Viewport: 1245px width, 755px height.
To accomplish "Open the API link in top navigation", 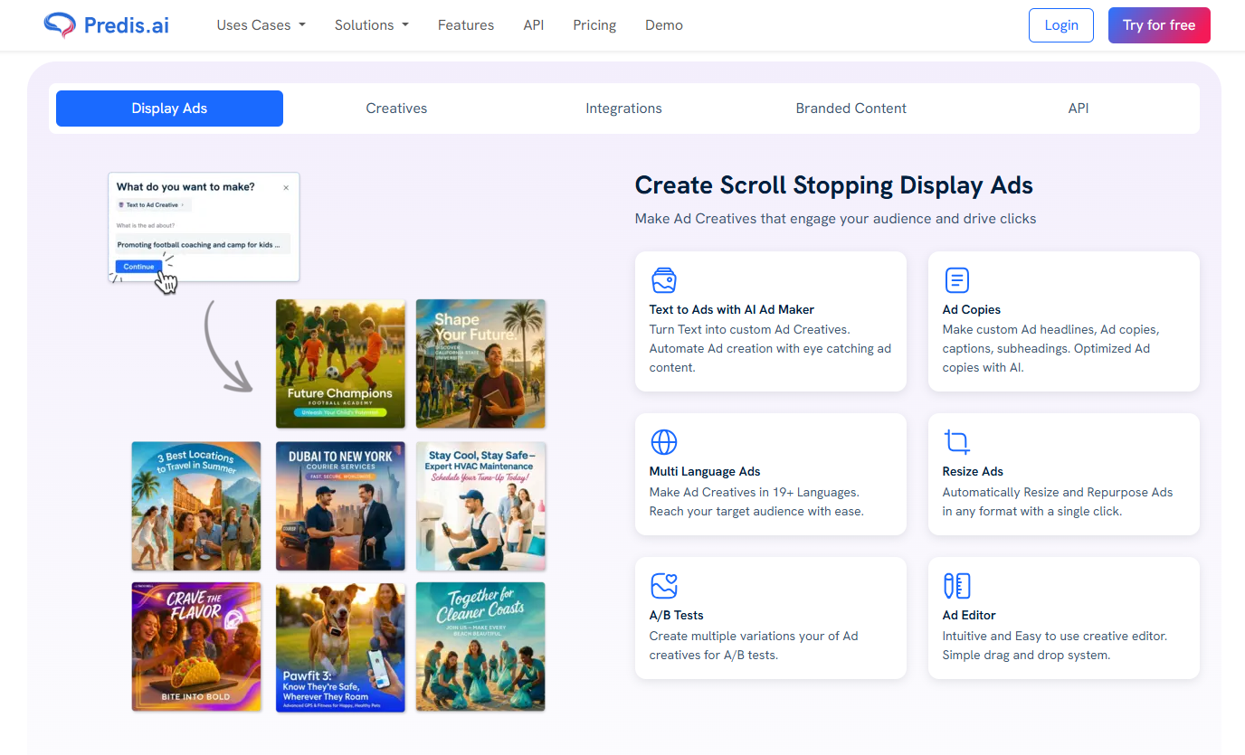I will (x=534, y=25).
